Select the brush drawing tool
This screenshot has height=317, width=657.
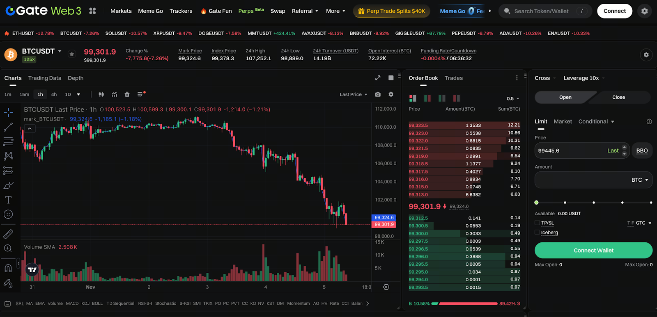[x=8, y=185]
